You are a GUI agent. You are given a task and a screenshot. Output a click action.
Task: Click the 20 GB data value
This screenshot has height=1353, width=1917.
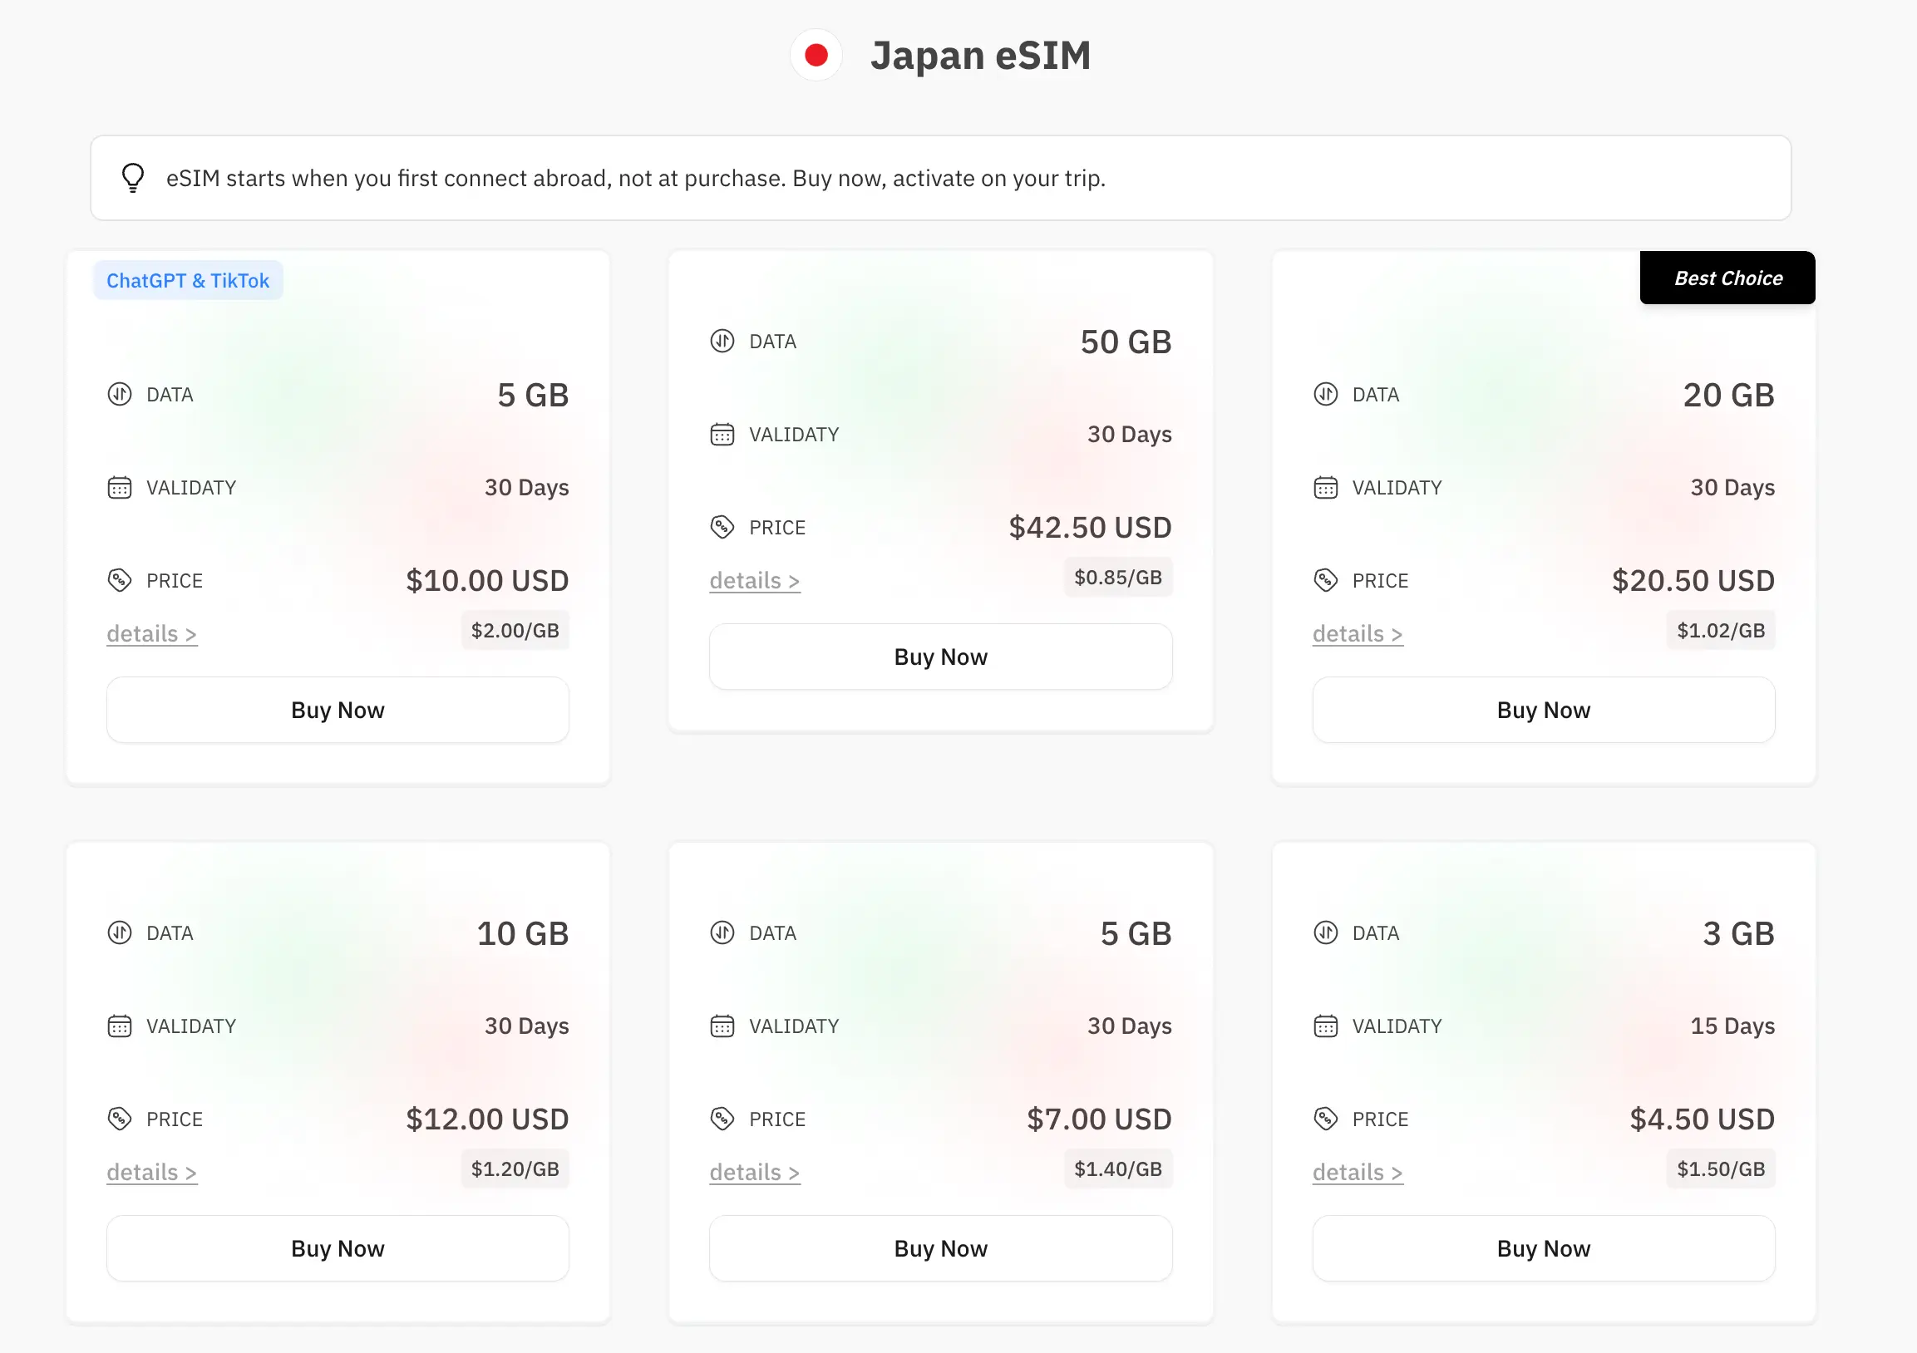pos(1728,395)
